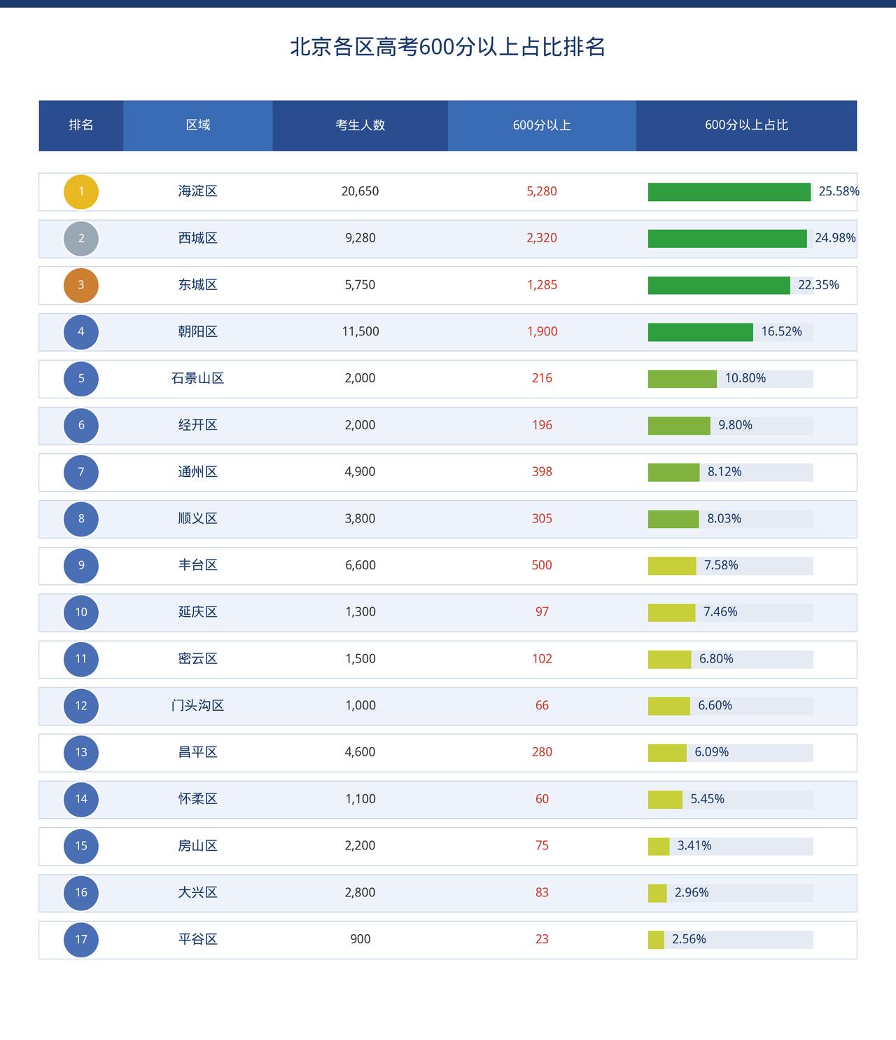Click the yellow 7.58% 丰台区 bar
896x1040 pixels.
[x=672, y=566]
